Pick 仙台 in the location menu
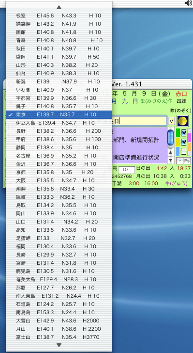This screenshot has height=353, width=193. [59, 73]
